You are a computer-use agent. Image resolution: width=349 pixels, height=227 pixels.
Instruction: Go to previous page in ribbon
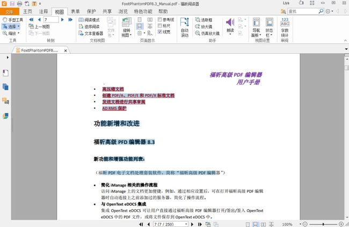(39, 20)
